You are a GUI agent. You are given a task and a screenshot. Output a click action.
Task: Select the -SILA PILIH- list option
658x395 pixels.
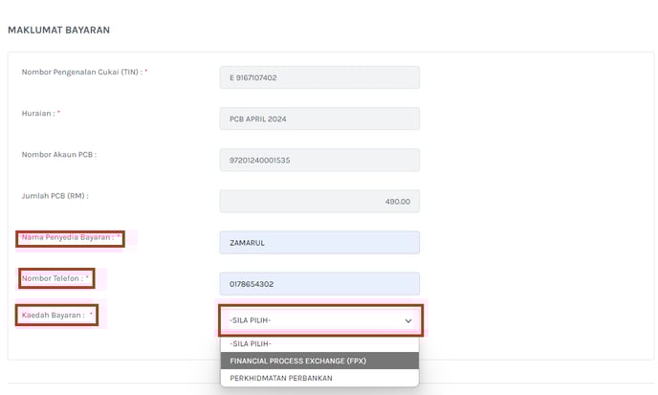[319, 343]
